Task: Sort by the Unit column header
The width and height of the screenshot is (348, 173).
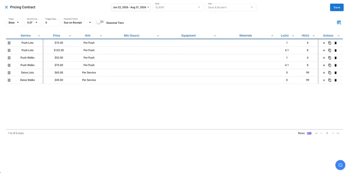Action: [x=88, y=36]
